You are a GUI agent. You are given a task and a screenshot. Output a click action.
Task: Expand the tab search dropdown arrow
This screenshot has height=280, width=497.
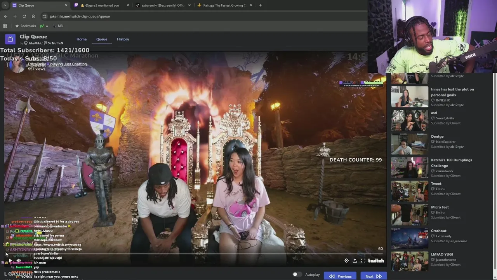[5, 5]
